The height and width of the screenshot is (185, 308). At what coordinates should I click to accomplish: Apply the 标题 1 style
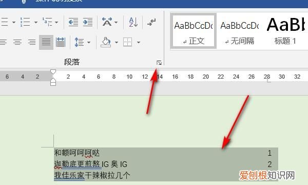pyautogui.click(x=285, y=31)
